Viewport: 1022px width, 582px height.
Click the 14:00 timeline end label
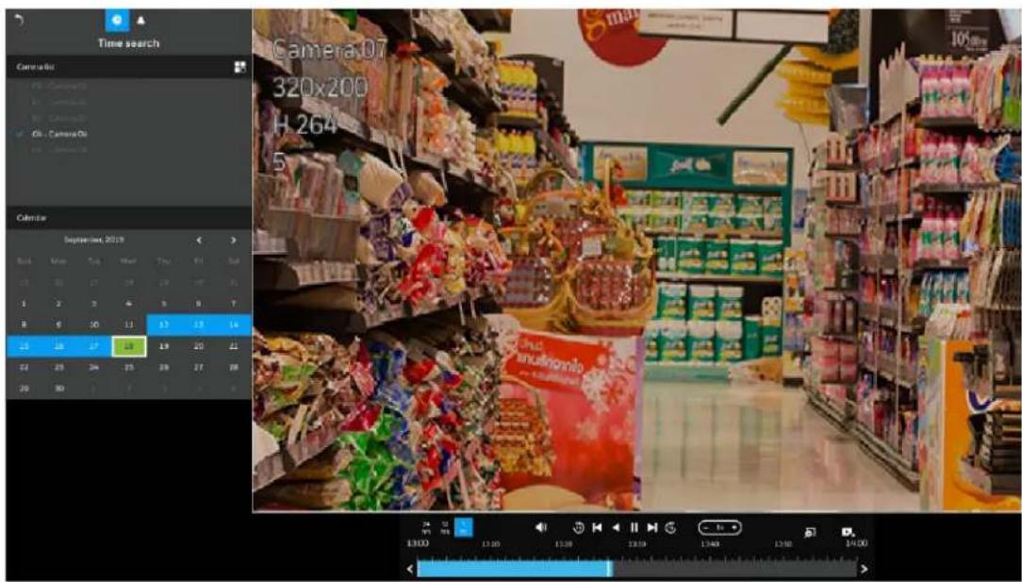(856, 542)
